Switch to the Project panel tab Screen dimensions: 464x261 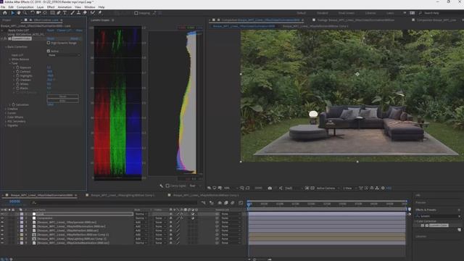click(x=7, y=20)
